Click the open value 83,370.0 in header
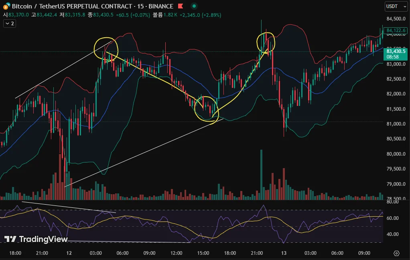The height and width of the screenshot is (260, 410). coord(18,15)
